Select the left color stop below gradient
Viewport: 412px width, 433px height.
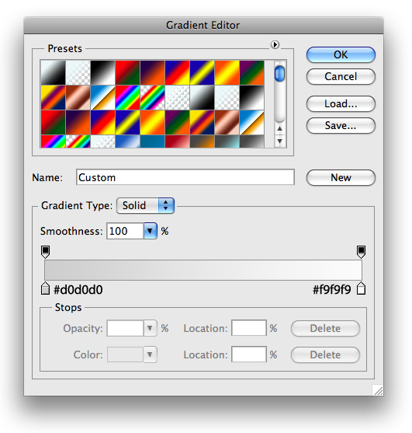(45, 288)
